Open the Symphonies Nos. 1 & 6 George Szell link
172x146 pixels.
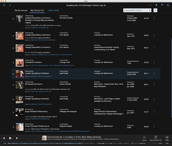coord(52,65)
